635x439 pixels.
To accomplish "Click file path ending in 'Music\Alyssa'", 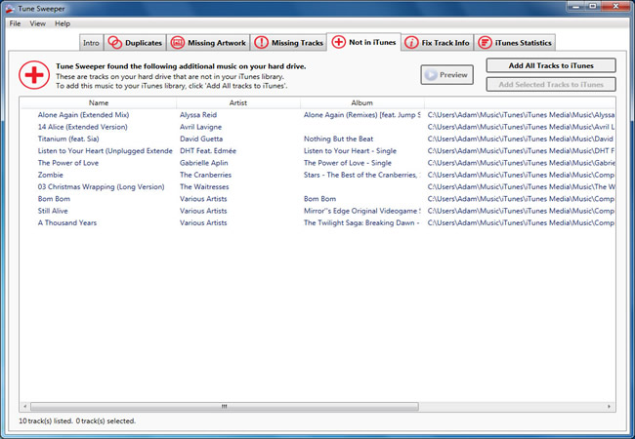I will tap(522, 115).
